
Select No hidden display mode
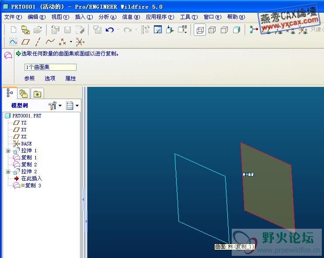pos(224,30)
